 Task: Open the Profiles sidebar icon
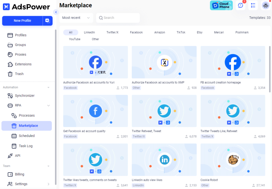[10, 35]
